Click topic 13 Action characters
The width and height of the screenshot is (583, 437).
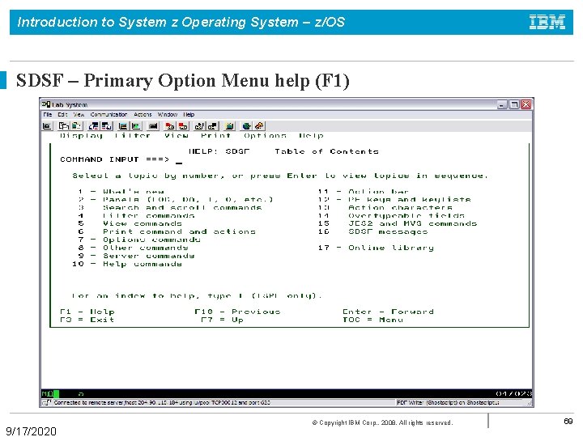[385, 208]
